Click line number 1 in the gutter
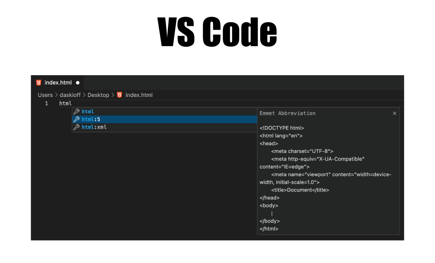Image resolution: width=435 pixels, height=263 pixels. pyautogui.click(x=46, y=103)
